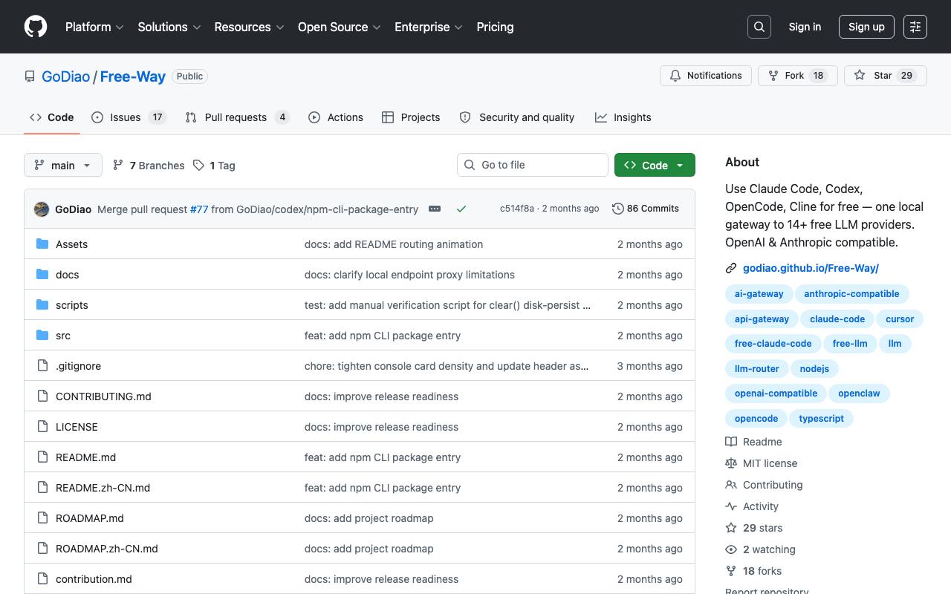Switch to the Code tab
This screenshot has width=951, height=594.
(x=52, y=117)
